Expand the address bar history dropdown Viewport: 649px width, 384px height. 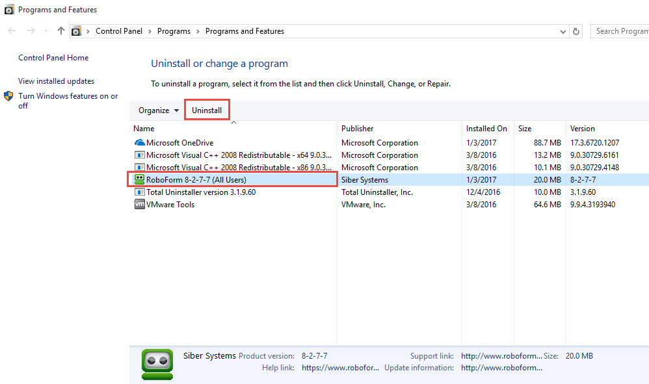click(563, 31)
